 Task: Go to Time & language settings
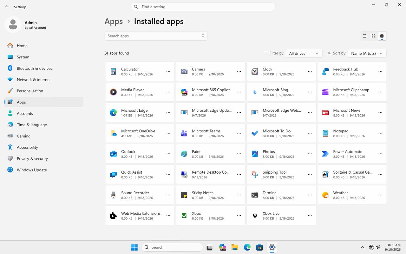click(x=44, y=125)
